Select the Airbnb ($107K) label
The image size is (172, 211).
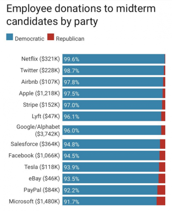tap(41, 82)
